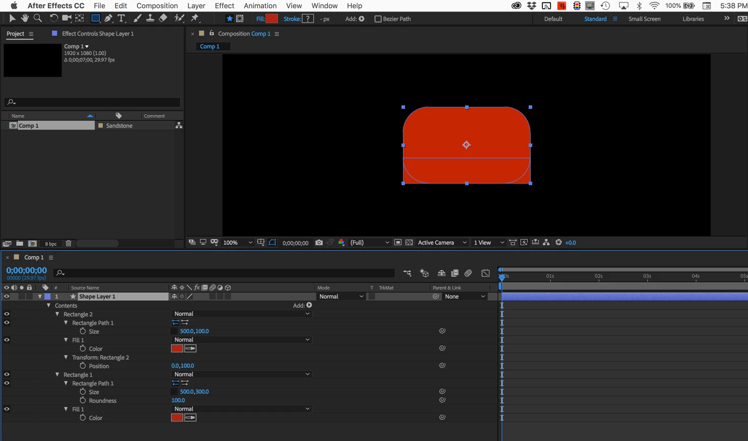Select the Pen tool

[x=108, y=18]
